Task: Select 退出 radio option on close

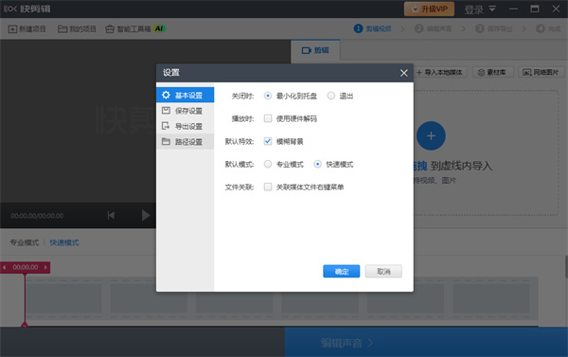Action: click(x=331, y=96)
